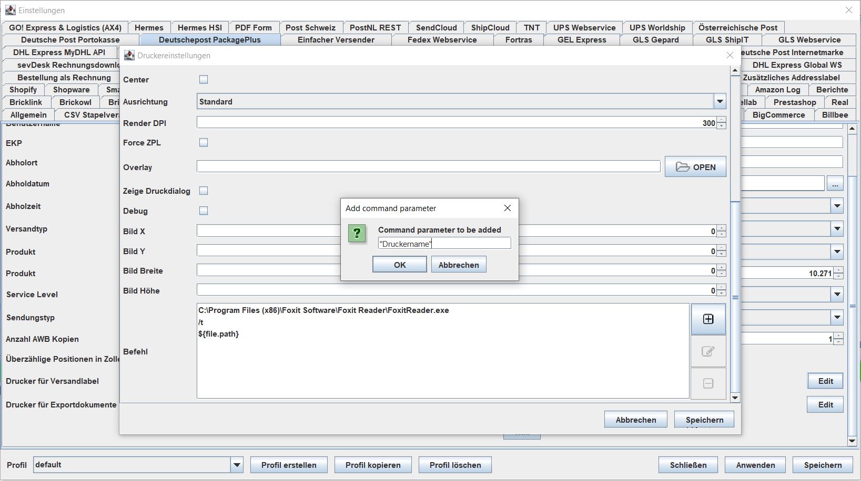861x481 pixels.
Task: Expand the Service Level dropdown arrow
Action: click(837, 294)
